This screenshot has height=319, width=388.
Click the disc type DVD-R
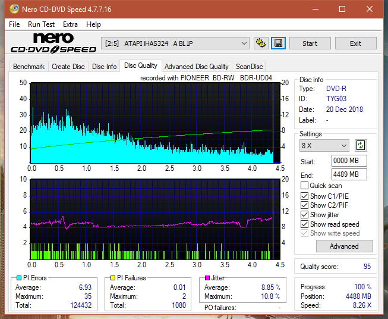[x=336, y=89]
